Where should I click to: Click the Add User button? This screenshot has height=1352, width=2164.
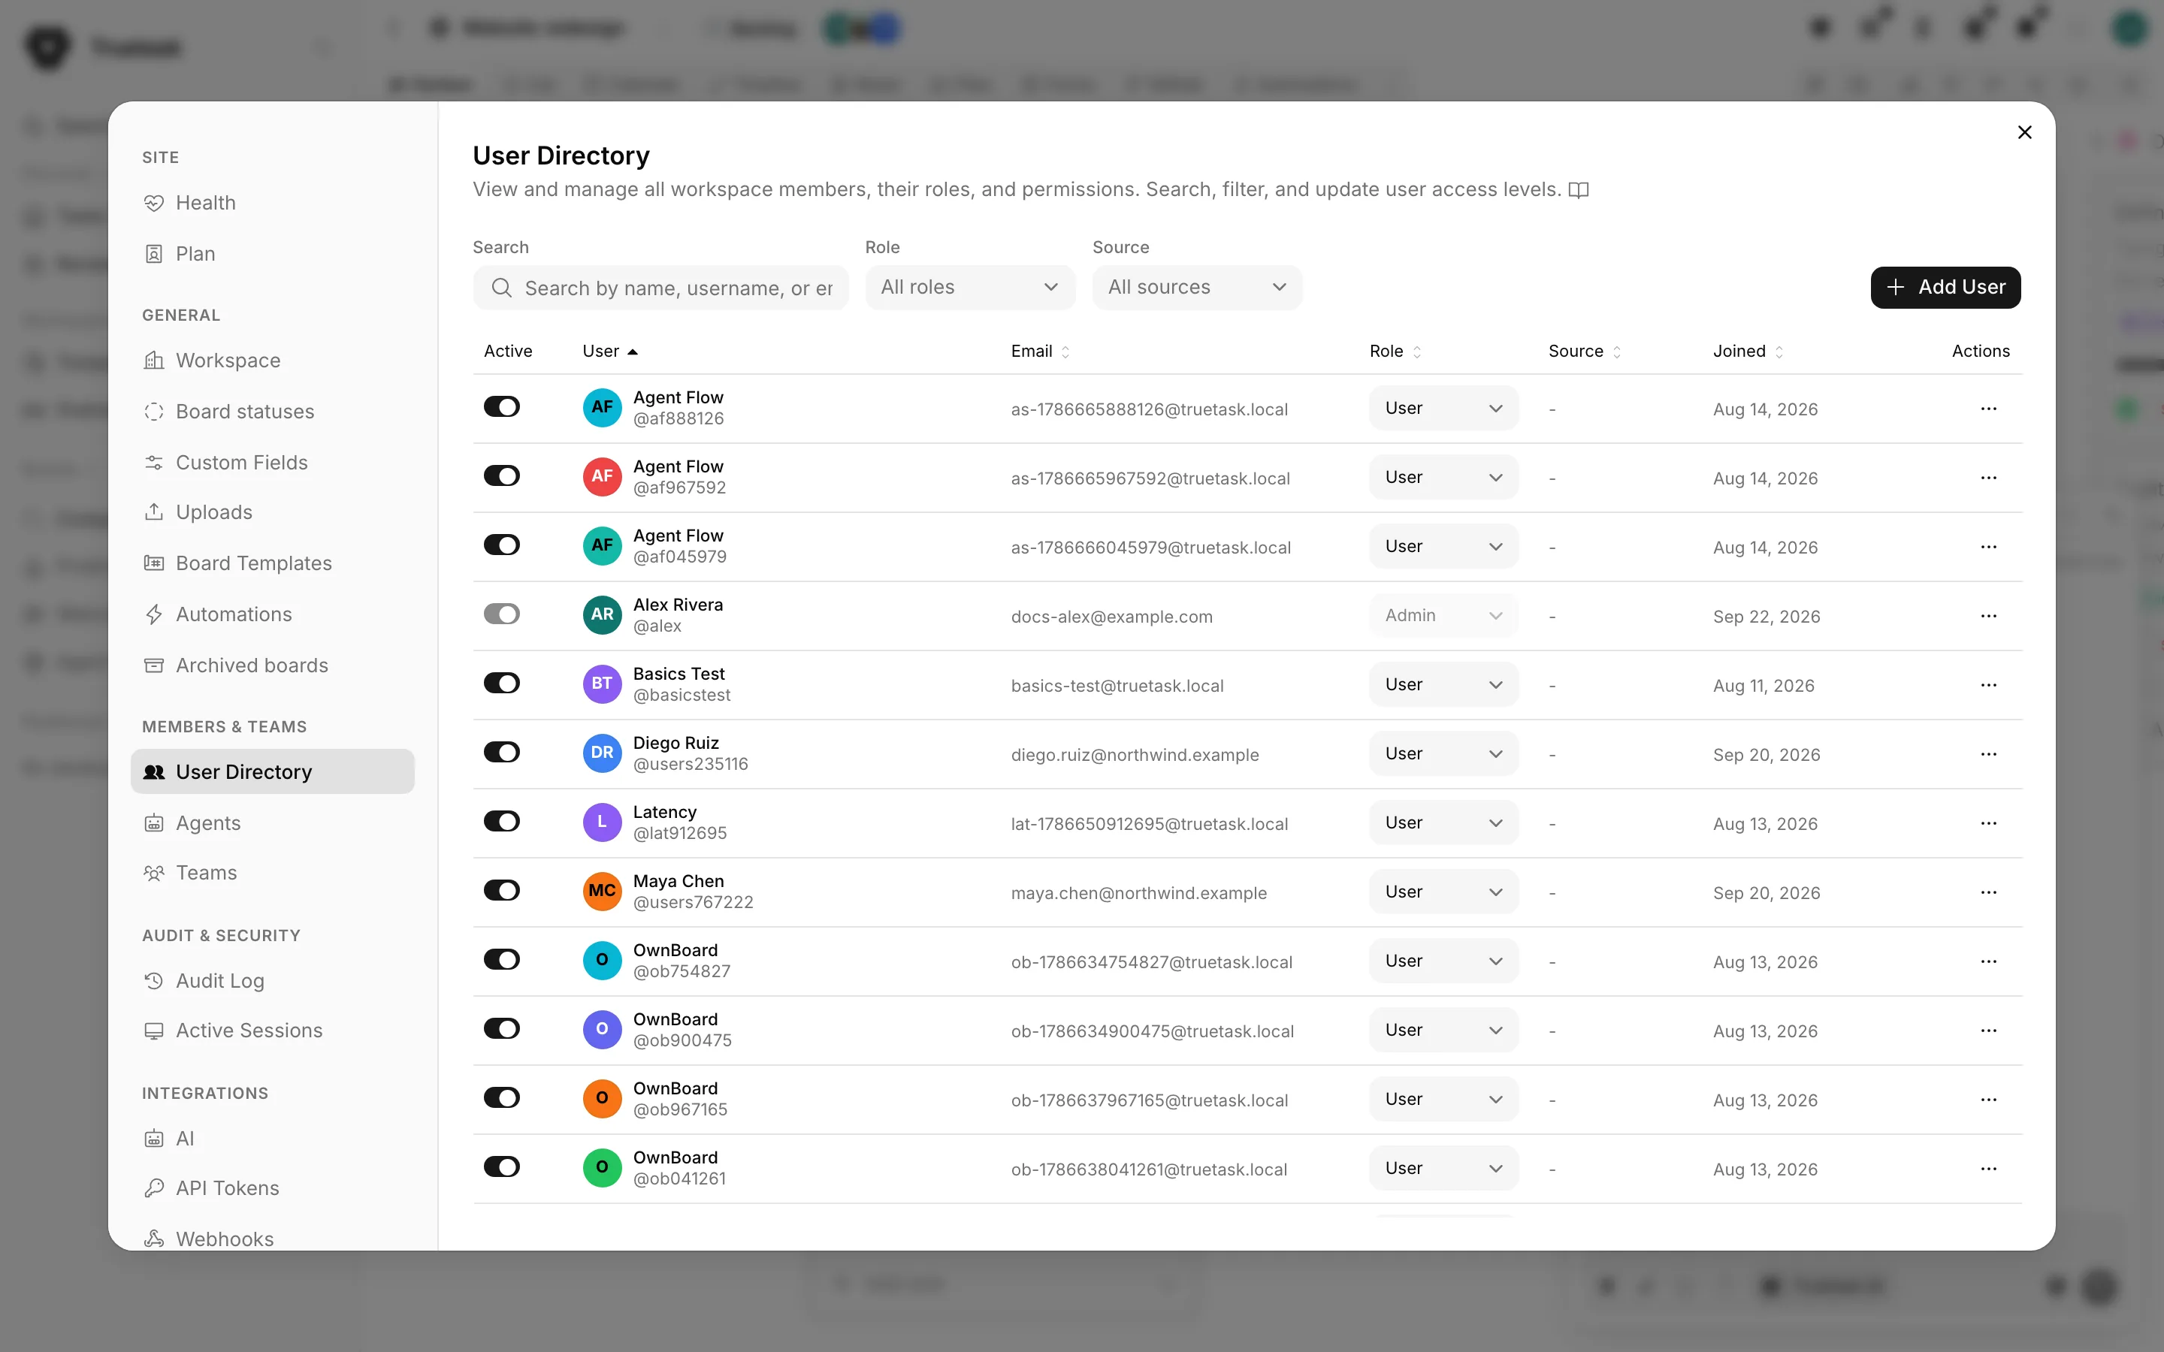coord(1945,287)
